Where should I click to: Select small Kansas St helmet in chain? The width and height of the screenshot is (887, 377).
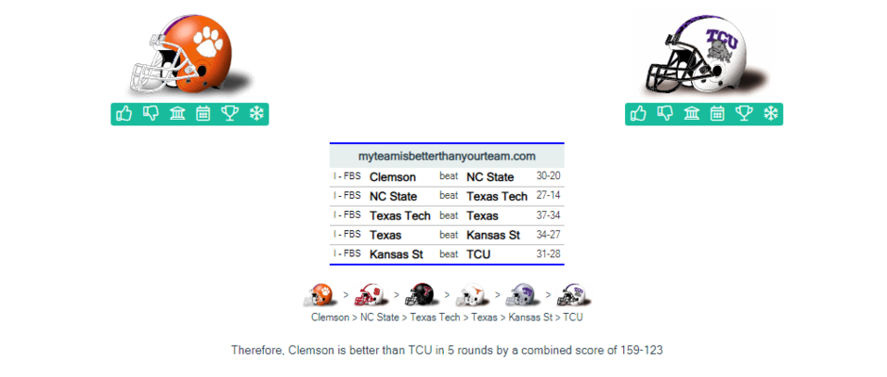(522, 294)
